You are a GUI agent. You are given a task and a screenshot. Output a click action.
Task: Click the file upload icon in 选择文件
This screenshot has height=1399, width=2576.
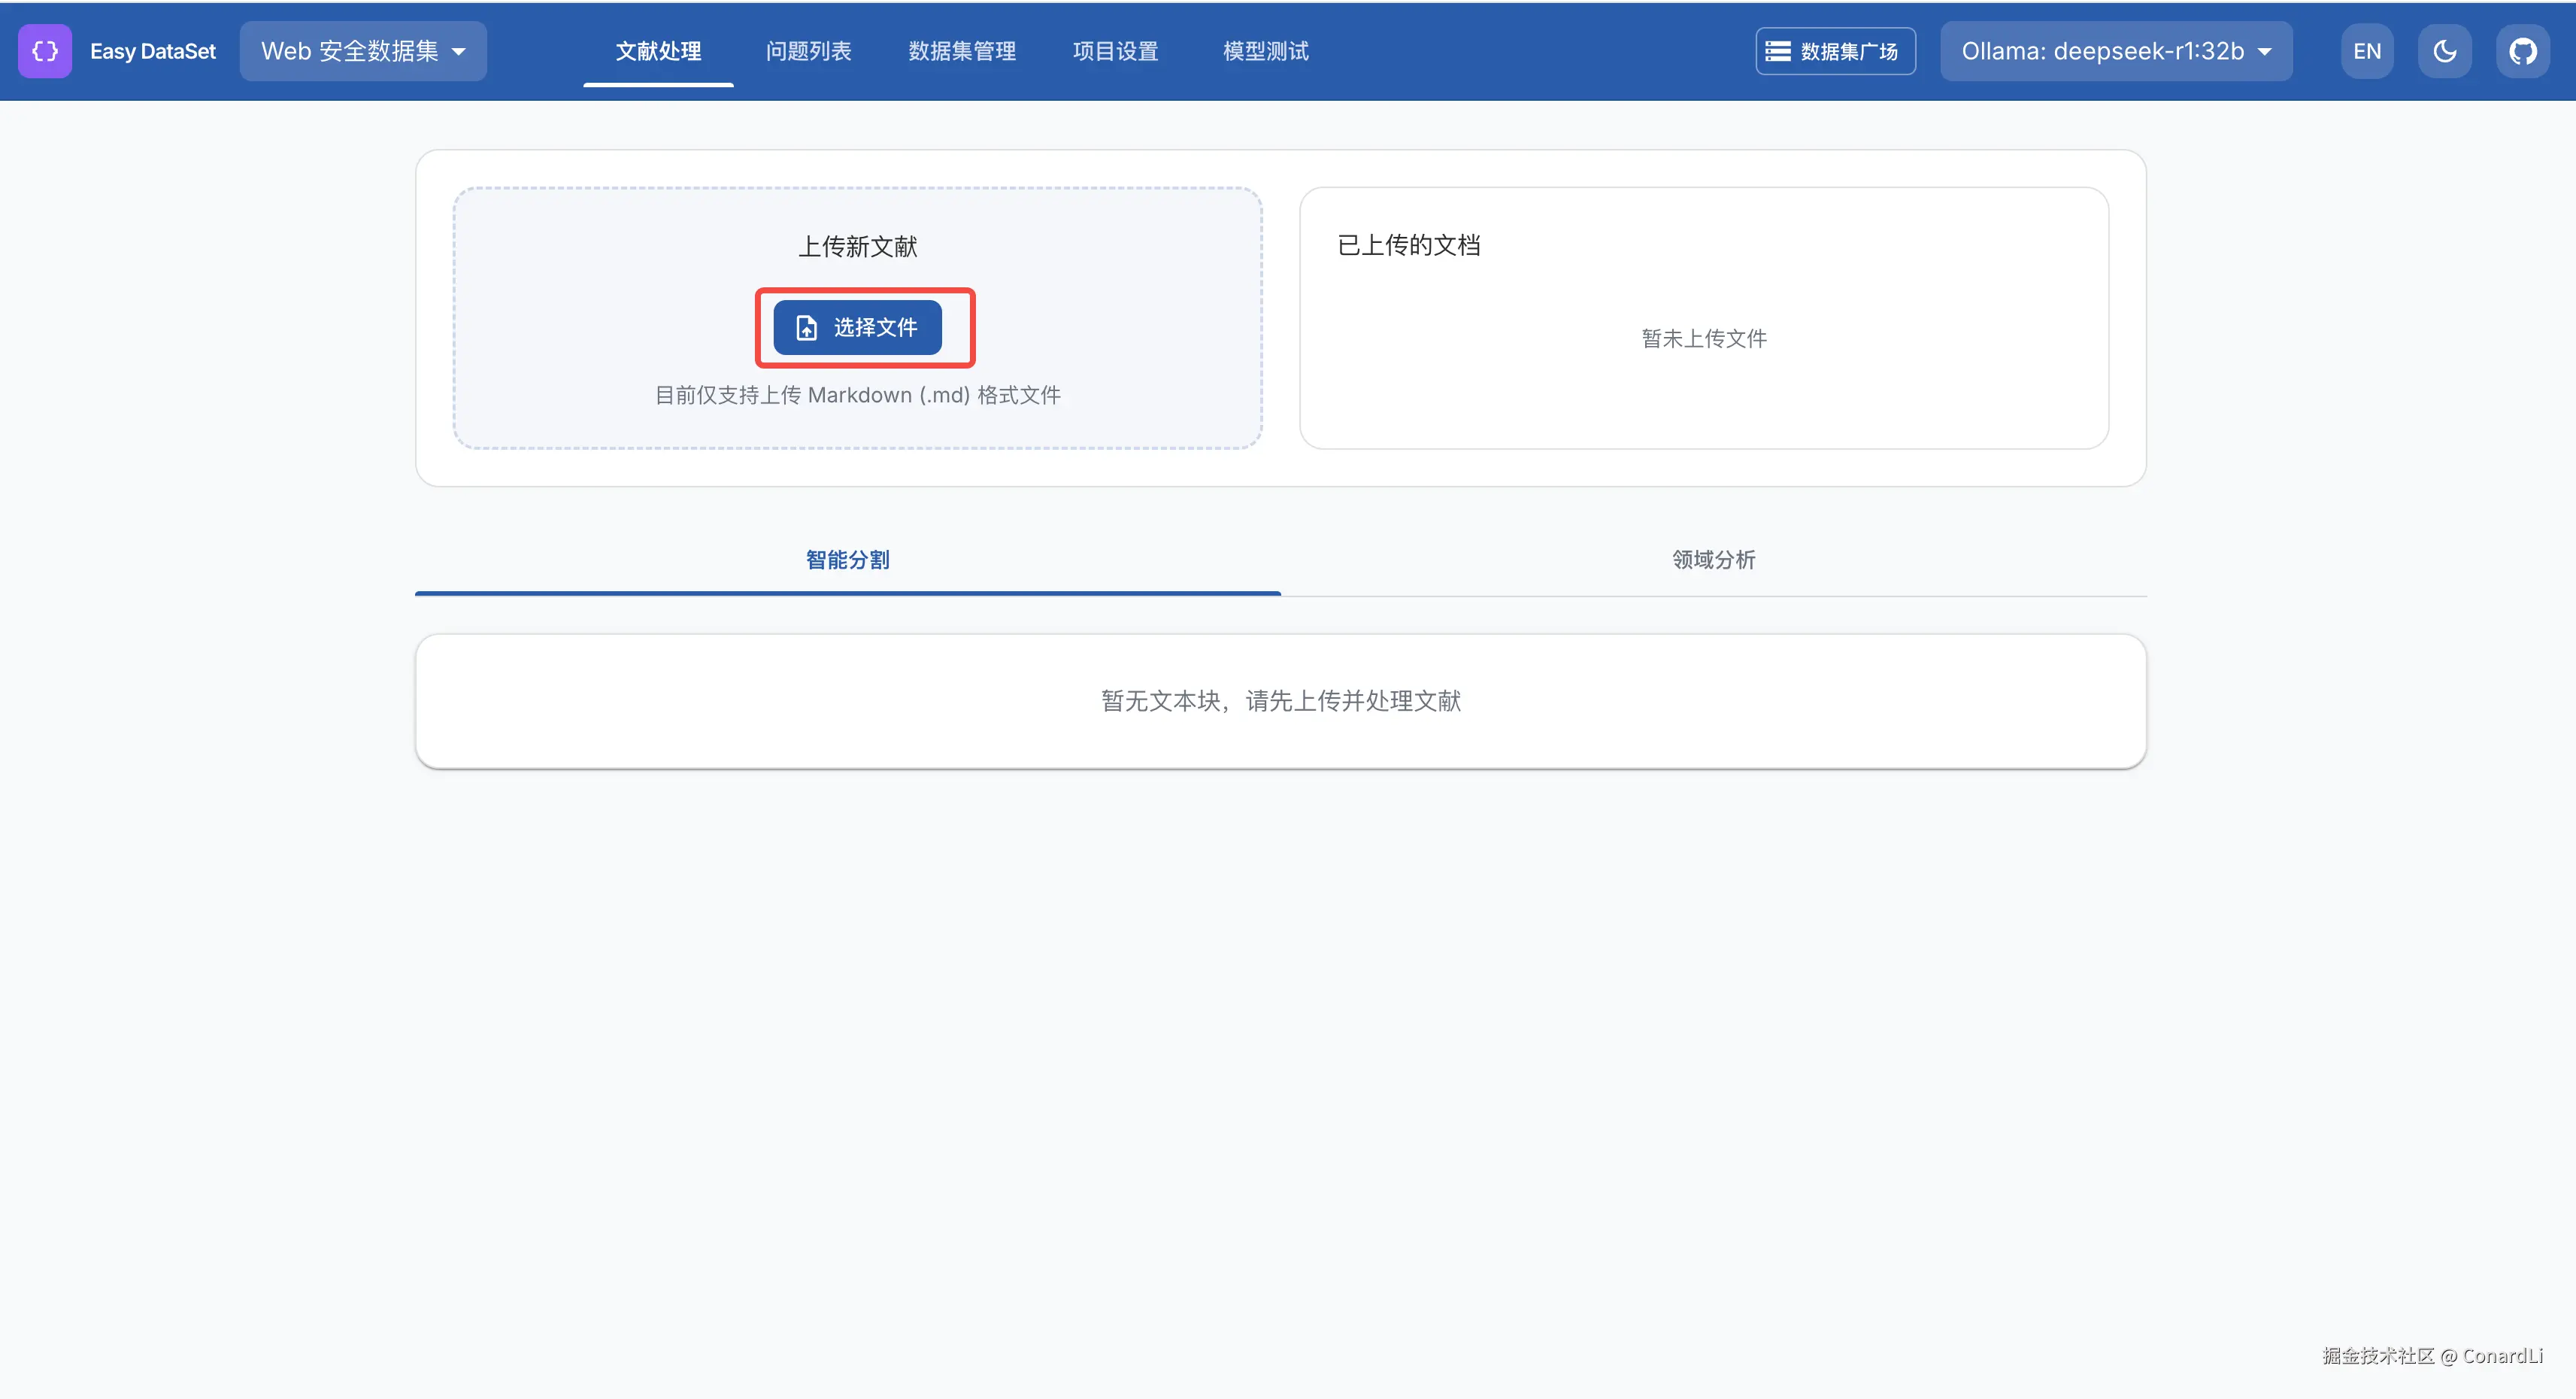point(806,328)
